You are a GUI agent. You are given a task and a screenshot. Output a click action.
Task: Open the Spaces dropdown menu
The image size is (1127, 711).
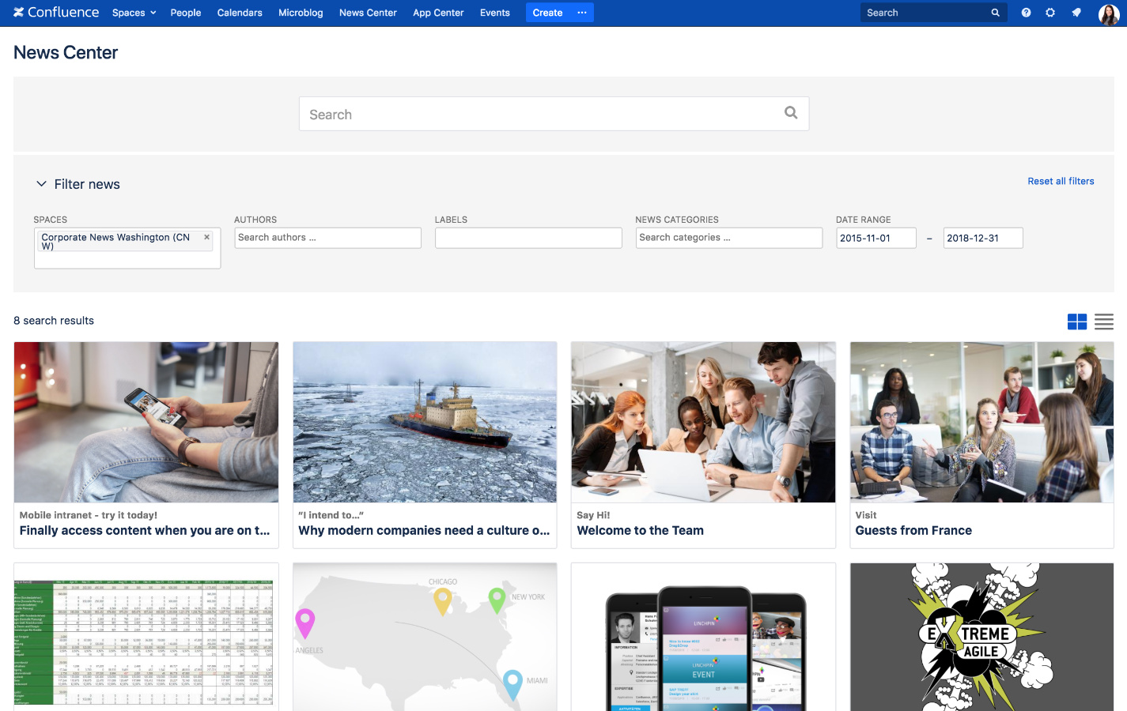tap(134, 13)
